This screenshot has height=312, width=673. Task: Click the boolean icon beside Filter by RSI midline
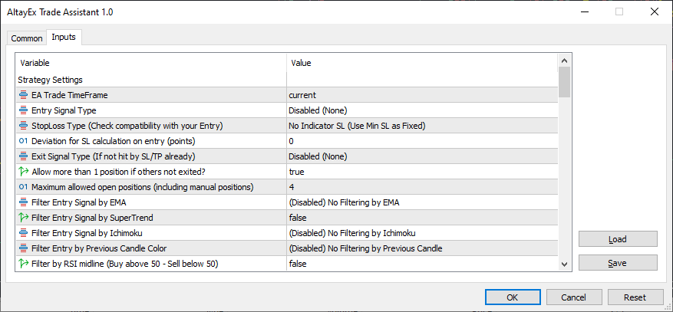[24, 264]
